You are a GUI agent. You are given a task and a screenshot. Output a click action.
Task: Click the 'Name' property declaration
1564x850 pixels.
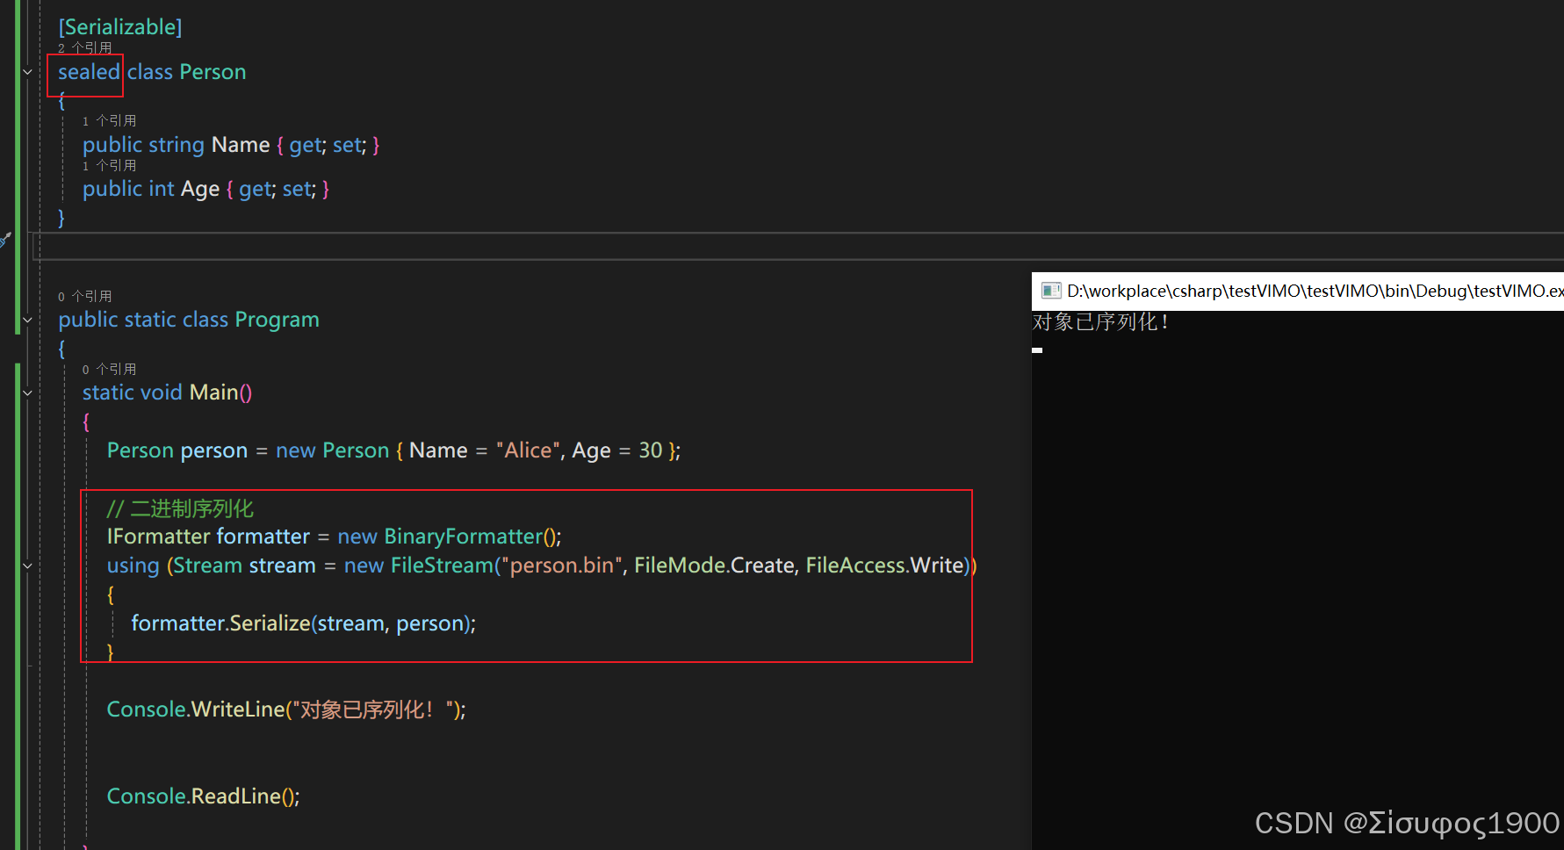(241, 145)
